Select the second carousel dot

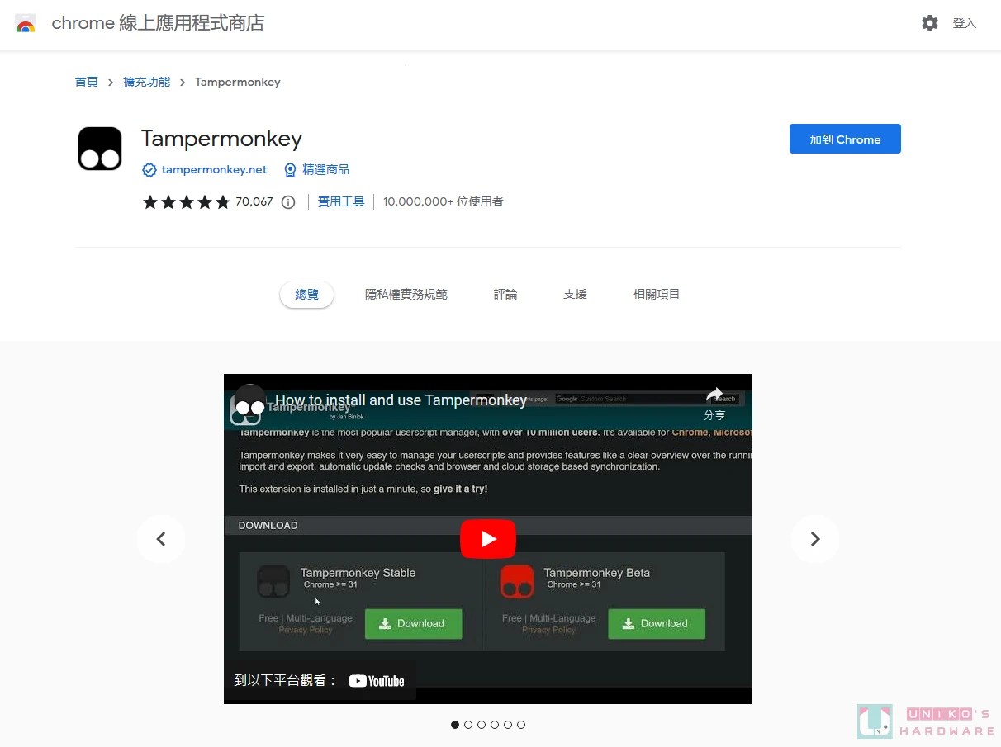click(x=468, y=725)
